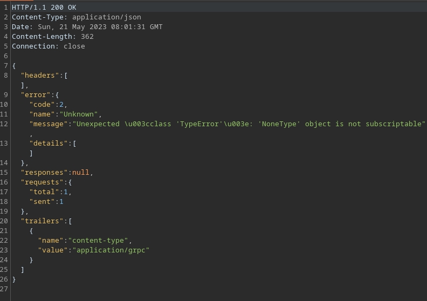Click the "trailers" JSON key
Viewport: 427px width, 301px height.
[42, 221]
